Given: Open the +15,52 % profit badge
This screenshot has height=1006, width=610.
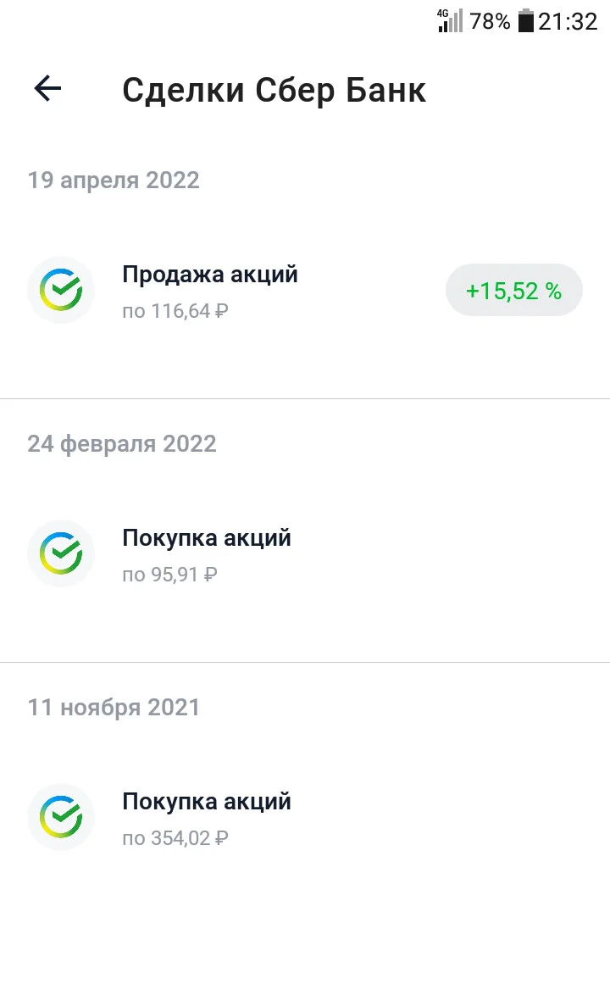Looking at the screenshot, I should [513, 290].
